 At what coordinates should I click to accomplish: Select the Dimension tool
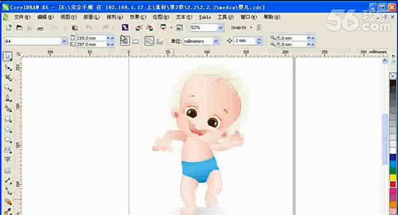pyautogui.click(x=8, y=181)
